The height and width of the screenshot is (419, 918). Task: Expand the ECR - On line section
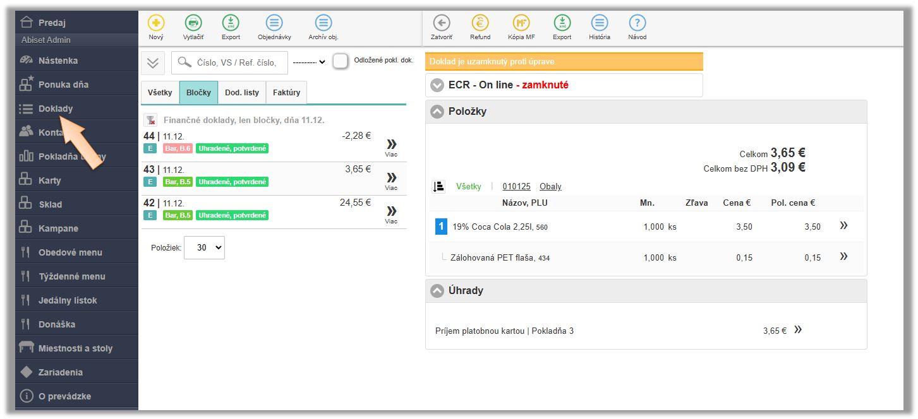point(437,85)
